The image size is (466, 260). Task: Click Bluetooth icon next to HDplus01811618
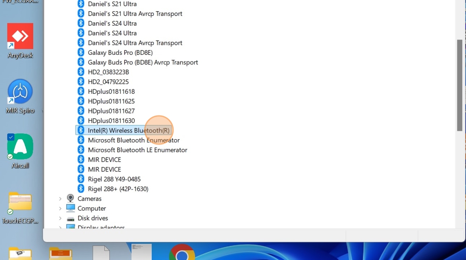(81, 91)
